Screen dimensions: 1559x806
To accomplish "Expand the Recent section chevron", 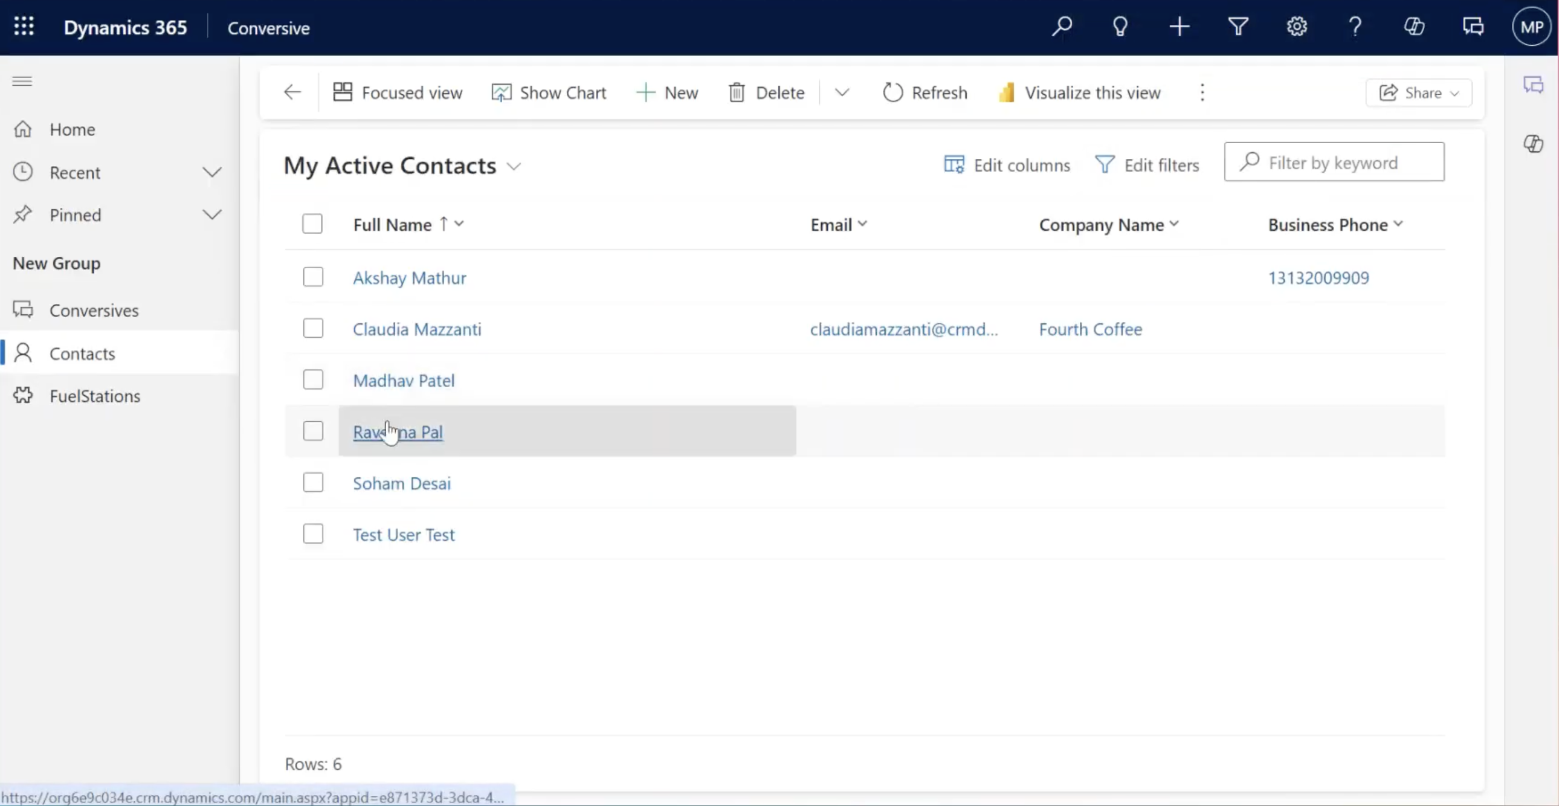I will coord(212,172).
